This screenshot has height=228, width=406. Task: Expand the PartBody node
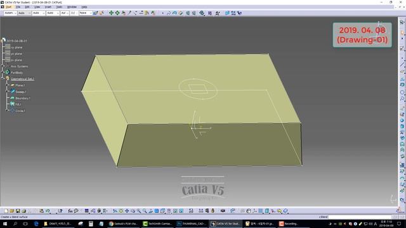pyautogui.click(x=3, y=73)
